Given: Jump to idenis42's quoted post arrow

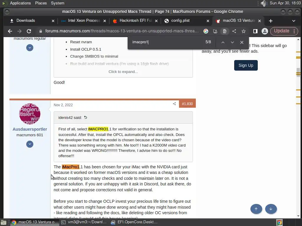Looking at the screenshot, I should pos(86,117).
